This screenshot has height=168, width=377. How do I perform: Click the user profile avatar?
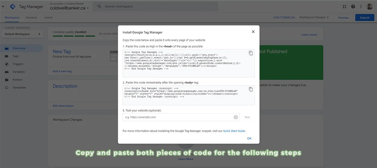370,6
